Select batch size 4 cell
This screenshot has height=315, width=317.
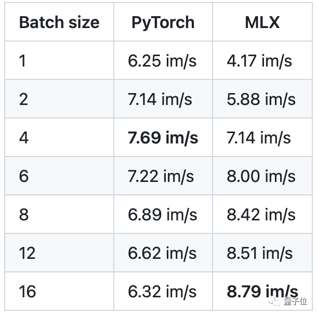[x=24, y=138]
